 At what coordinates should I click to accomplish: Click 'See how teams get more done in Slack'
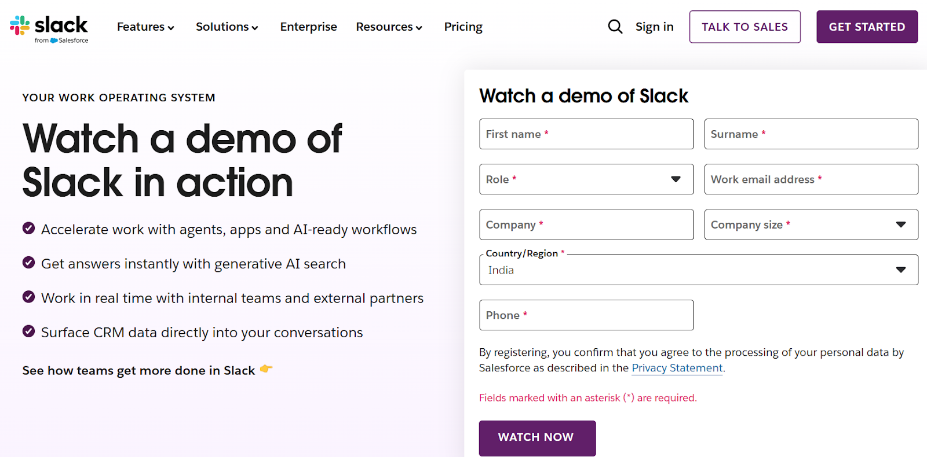point(138,370)
